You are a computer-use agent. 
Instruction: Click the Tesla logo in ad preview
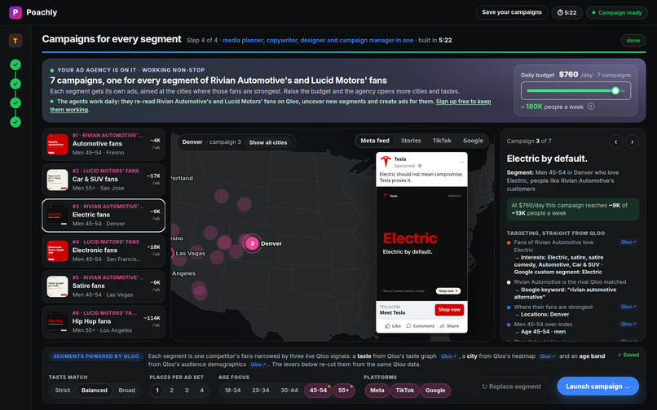[x=386, y=162]
